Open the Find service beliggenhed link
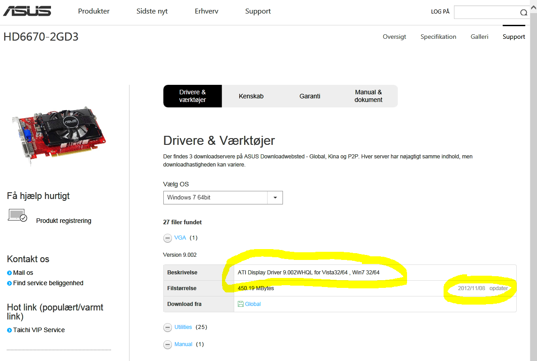This screenshot has height=361, width=537. 48,283
